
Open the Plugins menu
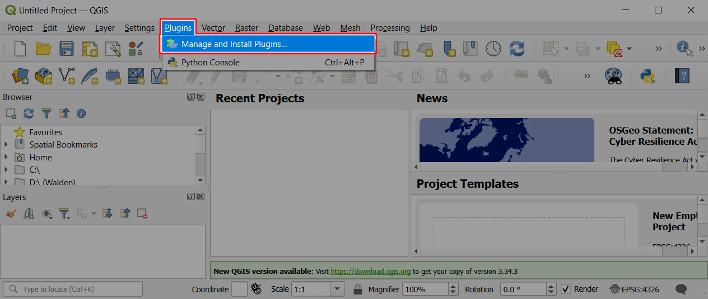pyautogui.click(x=178, y=28)
